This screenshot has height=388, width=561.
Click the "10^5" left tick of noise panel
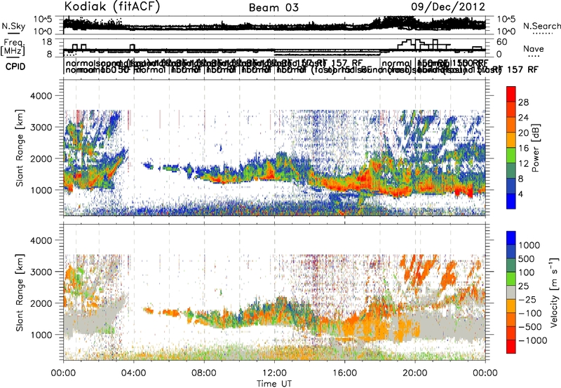point(42,19)
